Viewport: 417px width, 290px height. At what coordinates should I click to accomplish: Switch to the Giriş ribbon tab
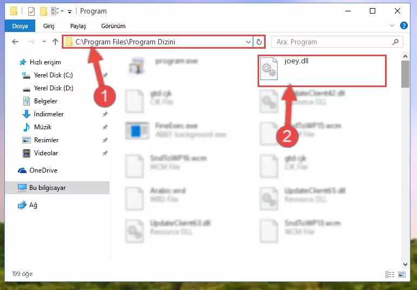49,26
